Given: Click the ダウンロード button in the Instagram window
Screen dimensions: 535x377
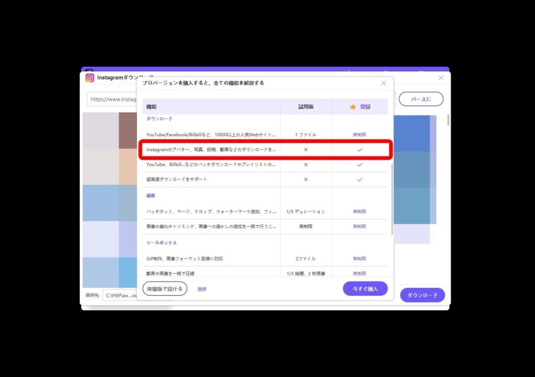Looking at the screenshot, I should (422, 295).
